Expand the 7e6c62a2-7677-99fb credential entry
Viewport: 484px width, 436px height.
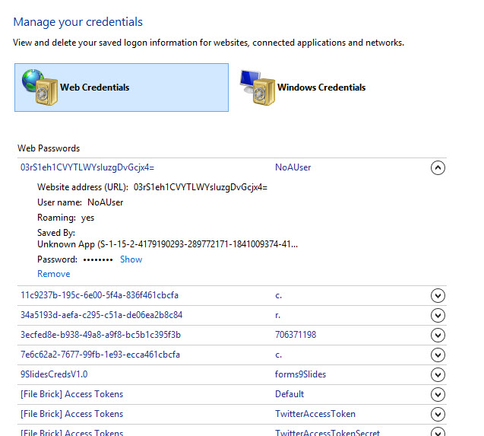[x=438, y=355]
